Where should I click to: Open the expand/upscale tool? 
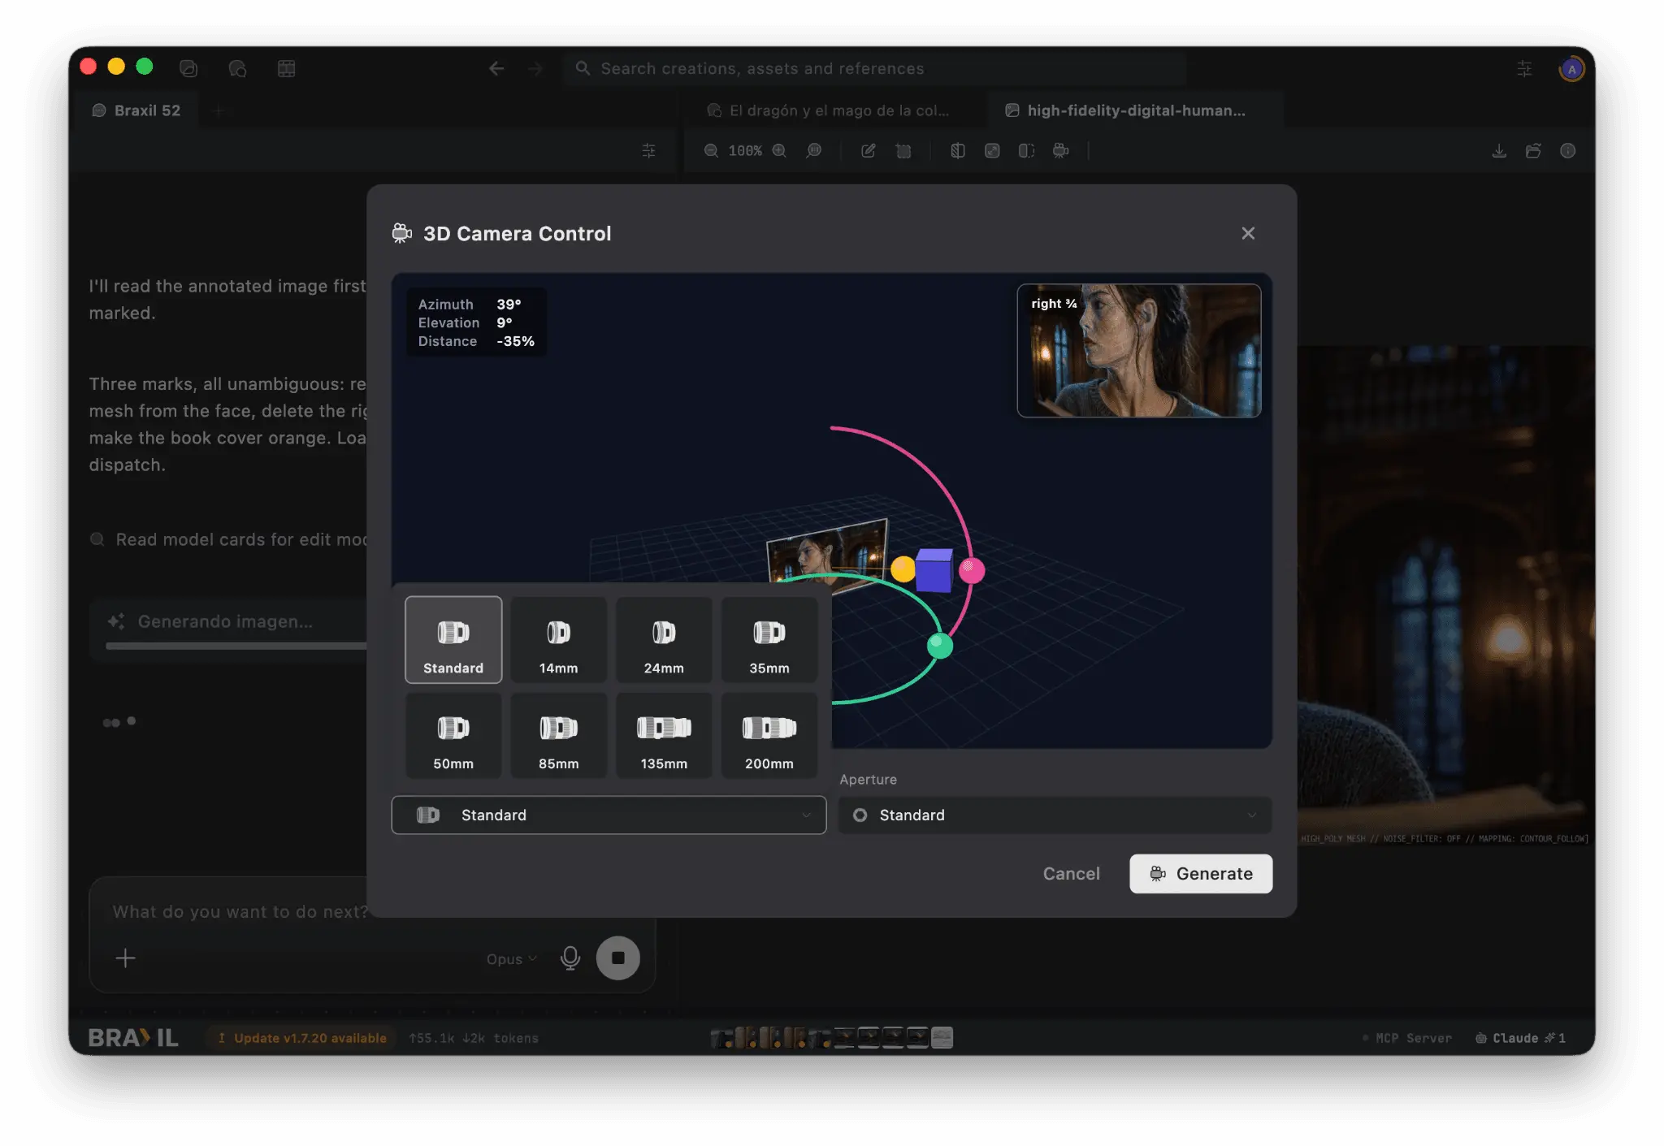click(992, 151)
